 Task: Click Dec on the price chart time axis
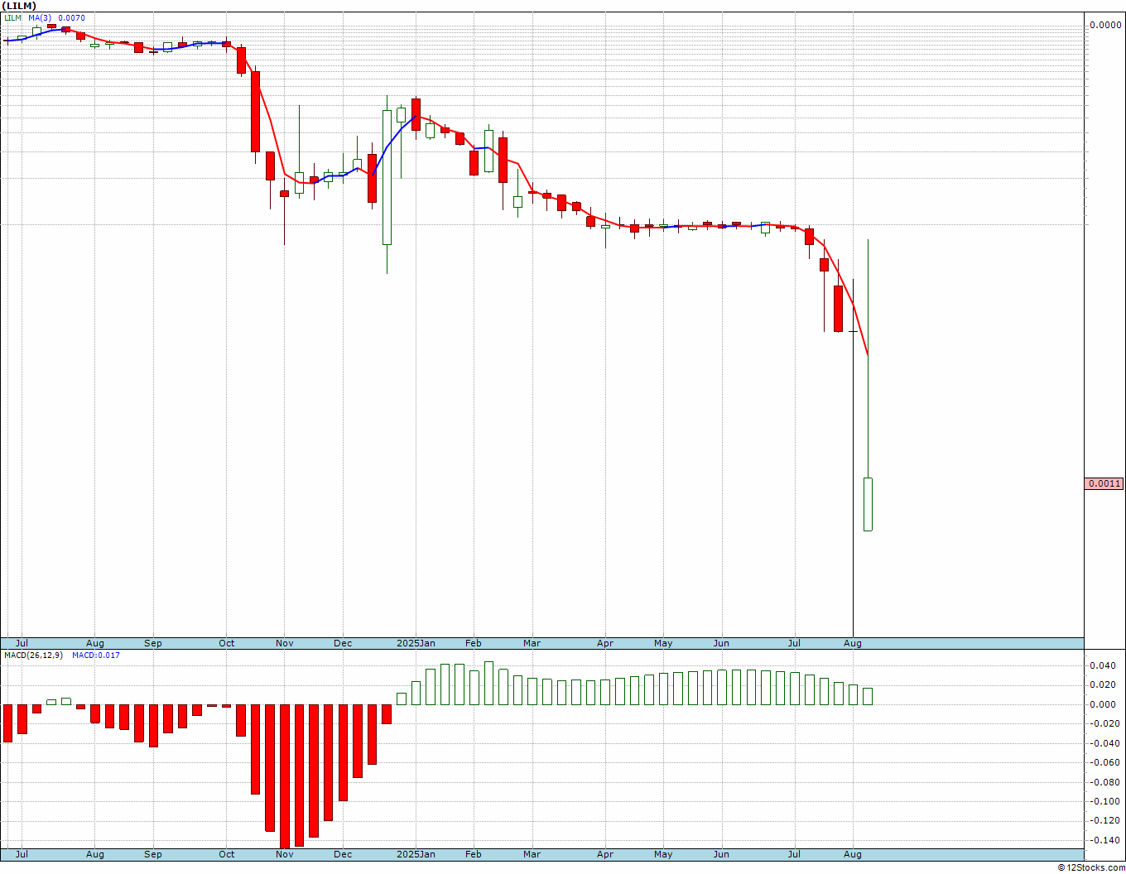[x=343, y=643]
